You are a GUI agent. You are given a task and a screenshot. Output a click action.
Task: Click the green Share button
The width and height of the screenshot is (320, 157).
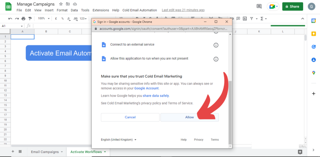tap(292, 7)
